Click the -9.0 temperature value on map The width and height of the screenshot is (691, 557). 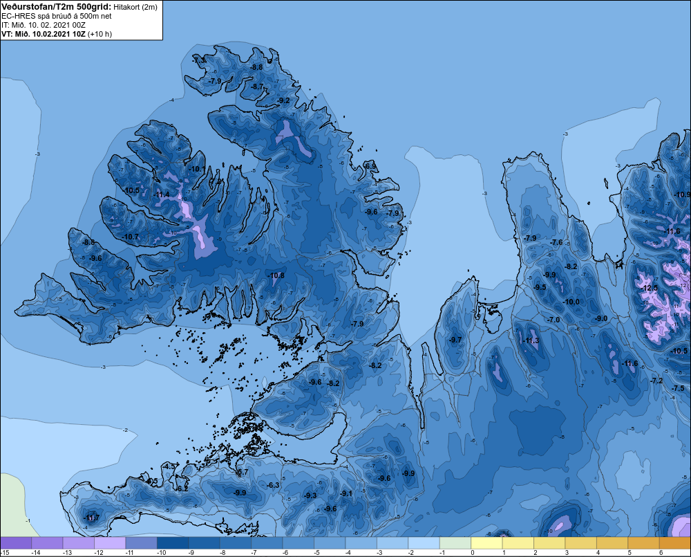point(601,319)
